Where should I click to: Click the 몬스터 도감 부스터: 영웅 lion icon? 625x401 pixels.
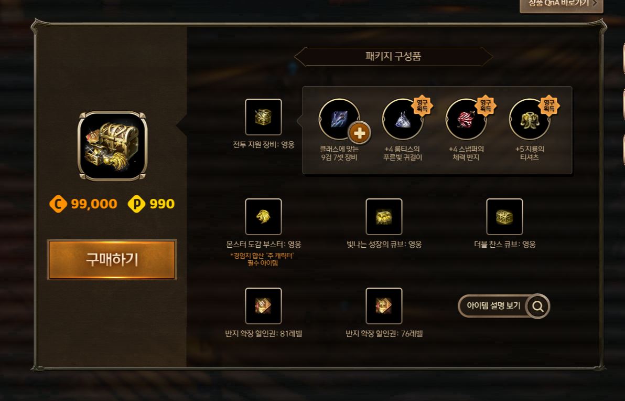263,217
